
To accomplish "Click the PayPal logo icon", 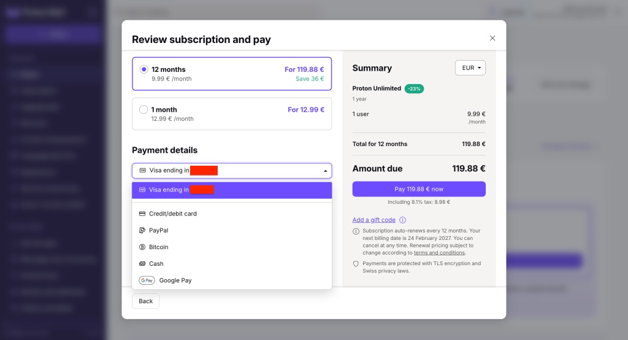I will (142, 231).
